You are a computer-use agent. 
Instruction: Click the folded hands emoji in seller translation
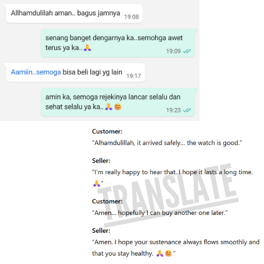tap(97, 183)
